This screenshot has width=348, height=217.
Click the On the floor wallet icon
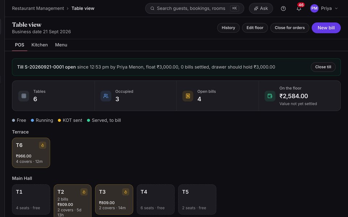point(270,96)
